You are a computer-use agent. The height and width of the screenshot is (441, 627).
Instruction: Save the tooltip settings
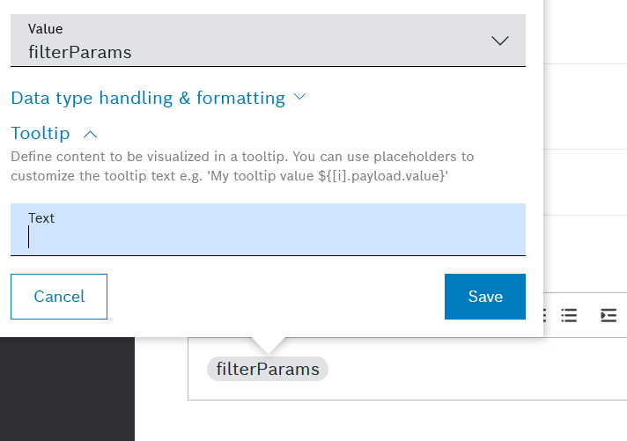pyautogui.click(x=484, y=296)
